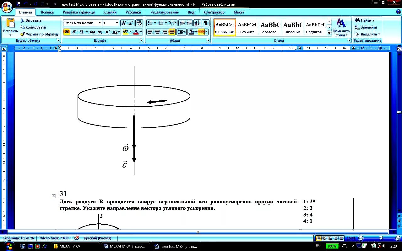Toggle strikethrough abc formatting
The image size is (402, 251).
92,32
